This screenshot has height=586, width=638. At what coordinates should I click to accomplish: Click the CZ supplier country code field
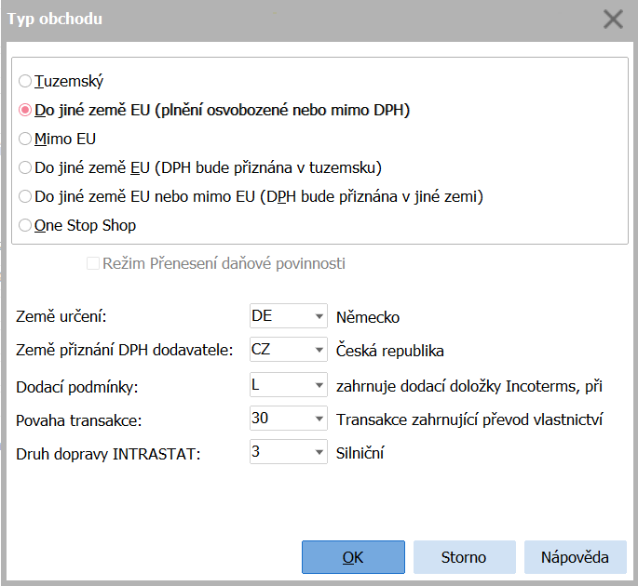pyautogui.click(x=278, y=351)
